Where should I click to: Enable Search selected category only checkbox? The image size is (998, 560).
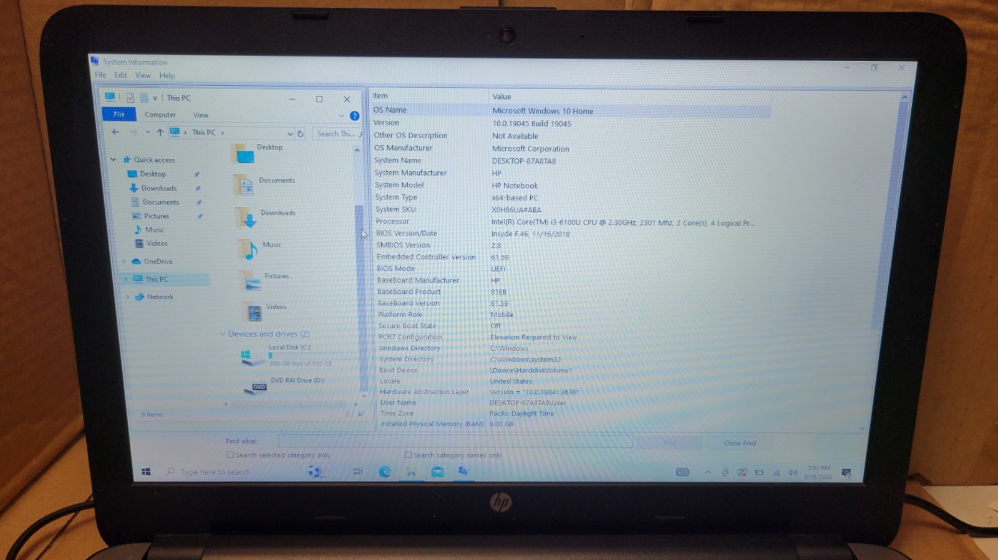tap(230, 455)
